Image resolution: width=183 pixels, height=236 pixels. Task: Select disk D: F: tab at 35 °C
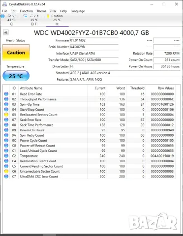point(34,20)
